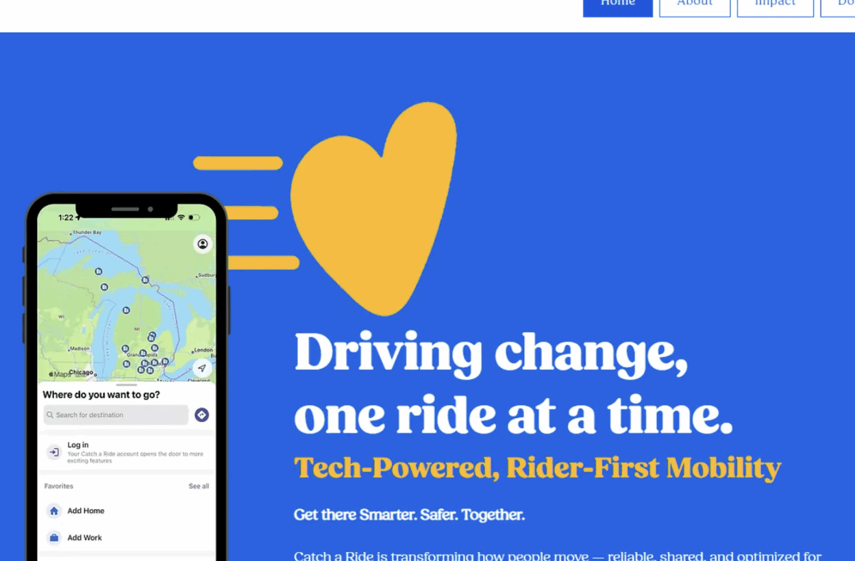
Task: Open the profile icon on the map
Action: pyautogui.click(x=203, y=244)
